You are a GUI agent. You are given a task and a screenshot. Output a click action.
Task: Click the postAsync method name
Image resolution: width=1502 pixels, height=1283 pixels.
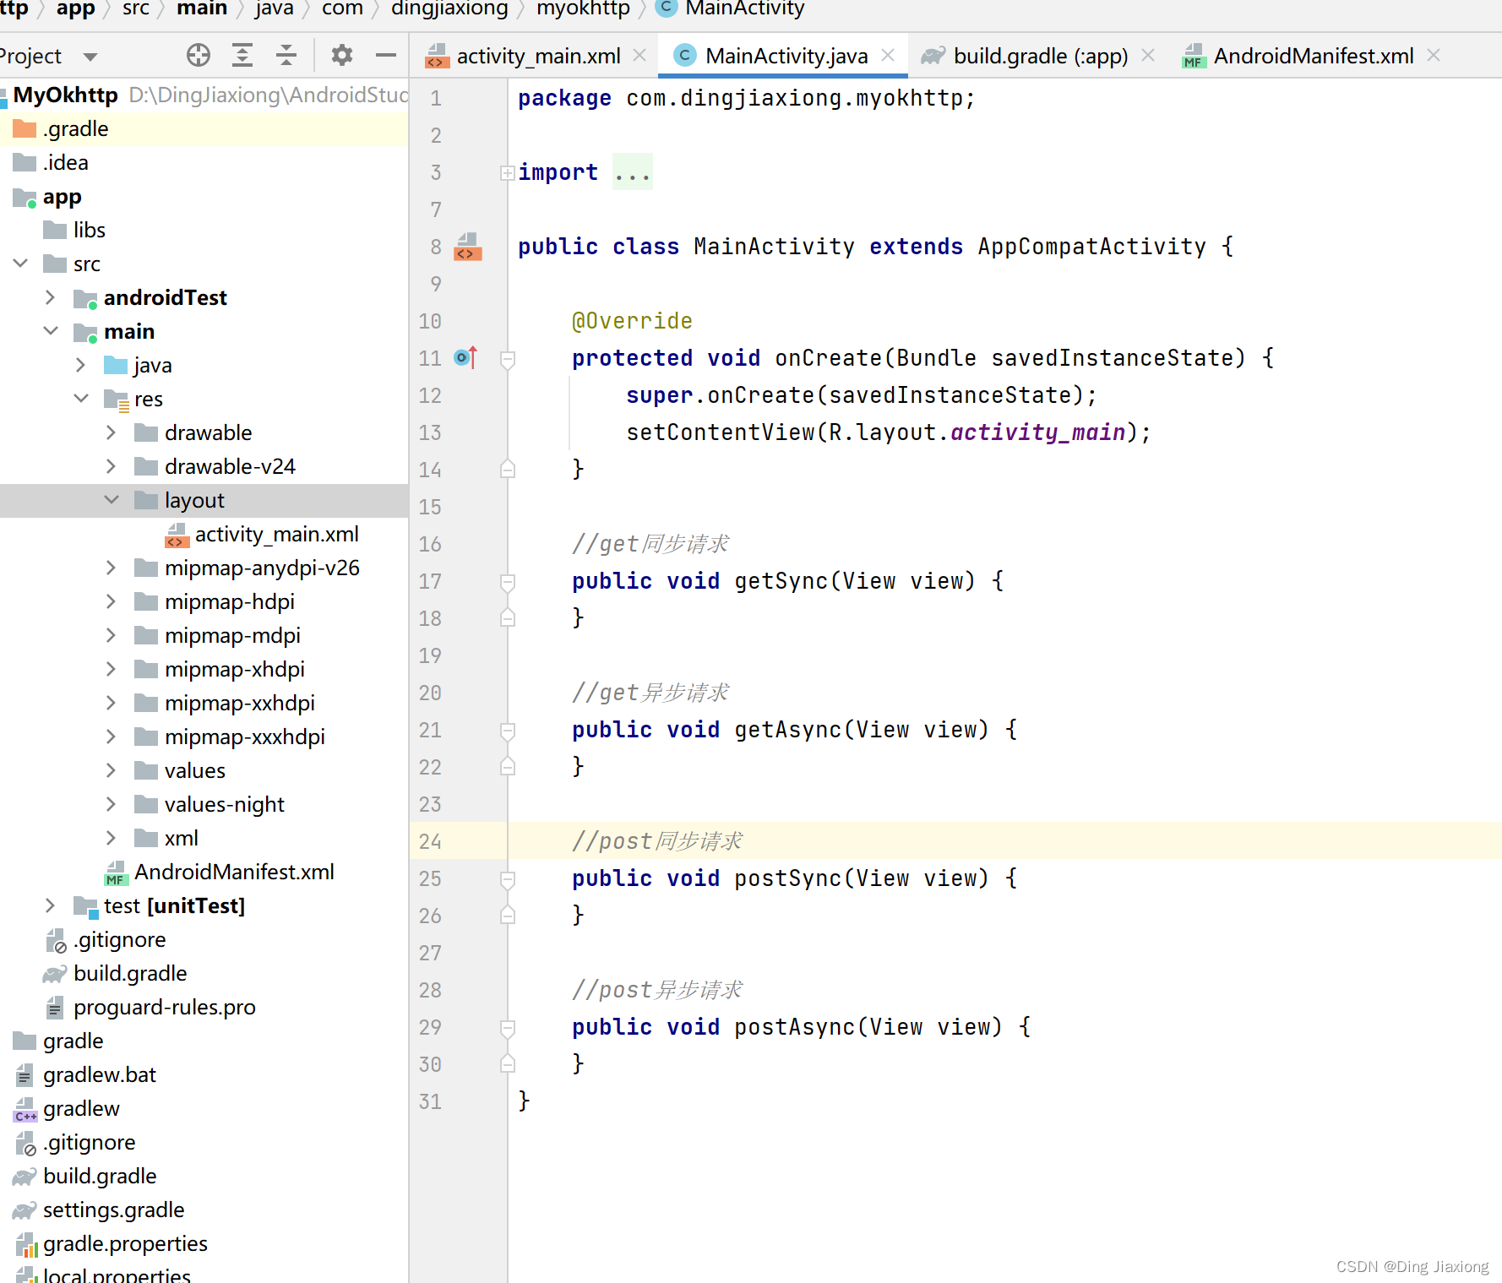(x=795, y=1027)
